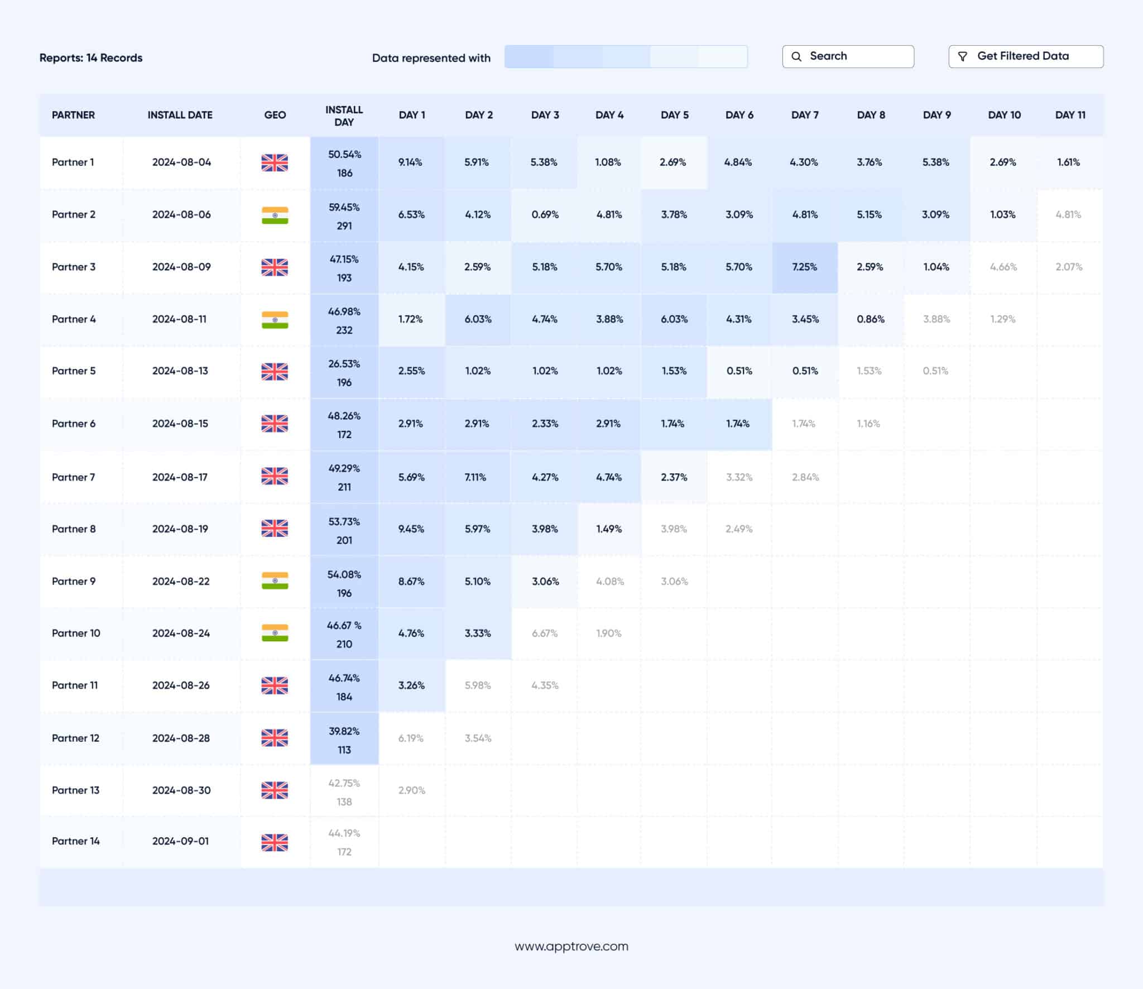
Task: Click the India flag for Partner 10
Action: click(x=275, y=633)
